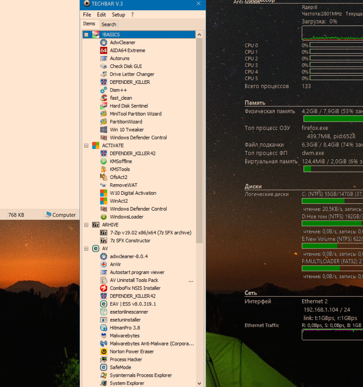Screen dimensions: 363x387
Task: Collapse the AV tree group
Action: [86, 248]
